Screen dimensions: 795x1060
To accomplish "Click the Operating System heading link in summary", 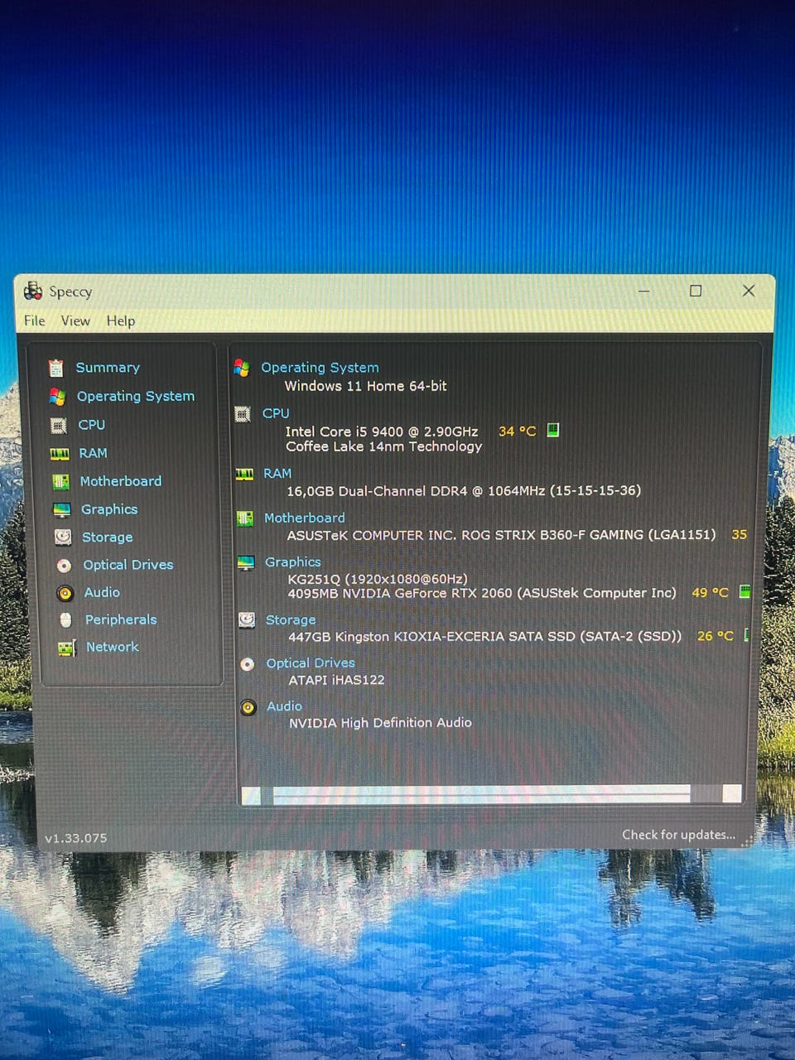I will coord(320,368).
